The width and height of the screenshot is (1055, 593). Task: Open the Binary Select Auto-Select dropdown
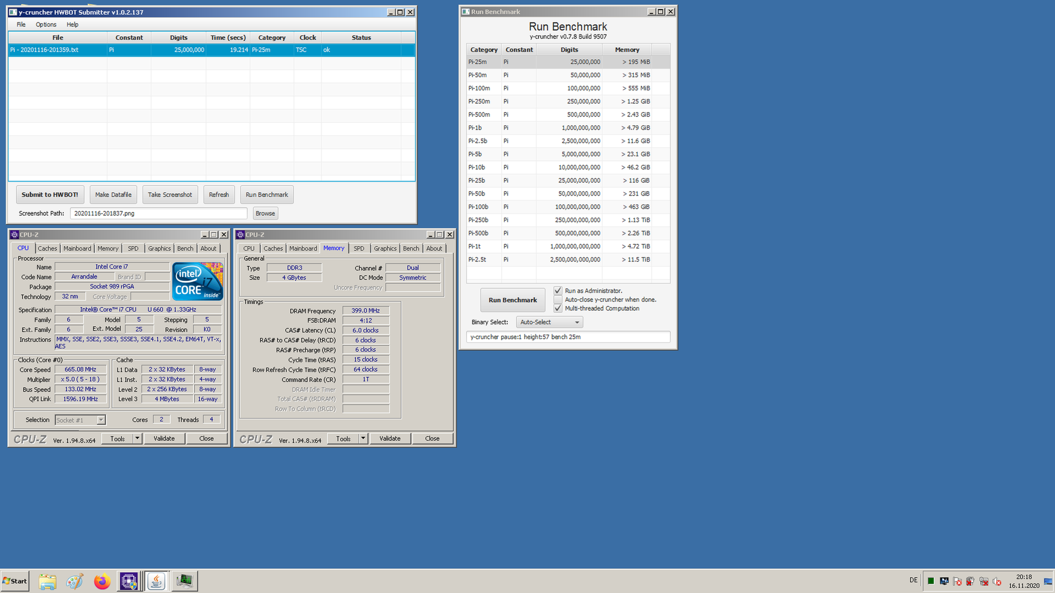(x=549, y=322)
